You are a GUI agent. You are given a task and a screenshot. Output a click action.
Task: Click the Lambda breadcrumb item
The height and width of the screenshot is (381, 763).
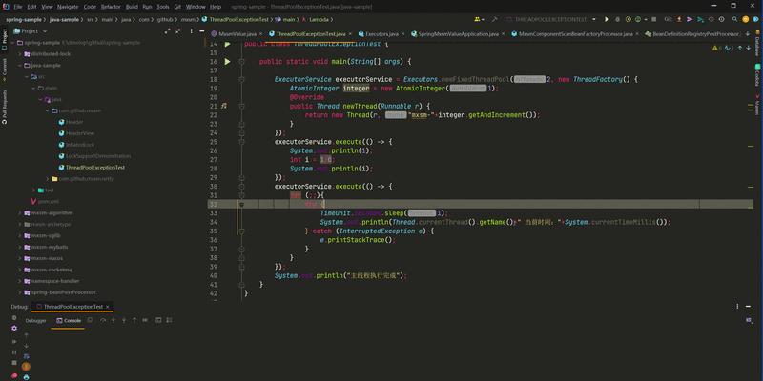318,19
